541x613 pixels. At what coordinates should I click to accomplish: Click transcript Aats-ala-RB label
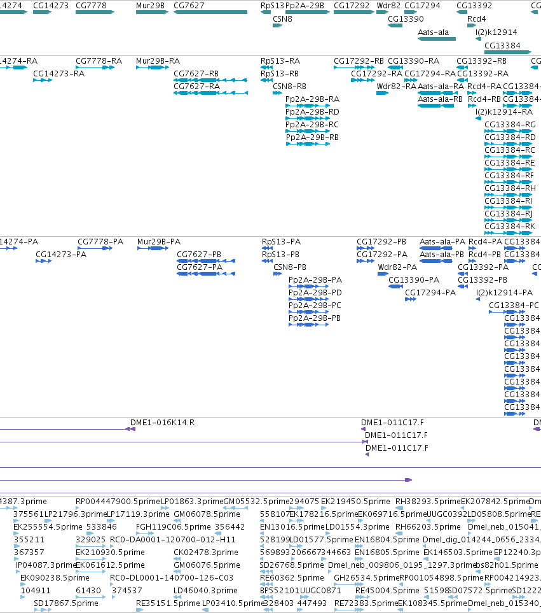tap(440, 99)
